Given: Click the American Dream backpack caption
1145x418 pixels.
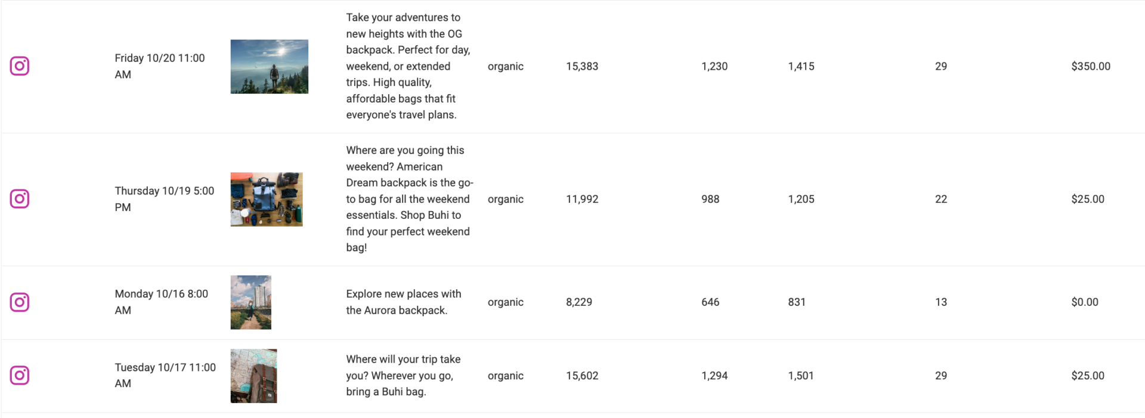Looking at the screenshot, I should pos(410,199).
